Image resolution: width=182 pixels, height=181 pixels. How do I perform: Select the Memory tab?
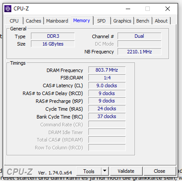pos(81,20)
